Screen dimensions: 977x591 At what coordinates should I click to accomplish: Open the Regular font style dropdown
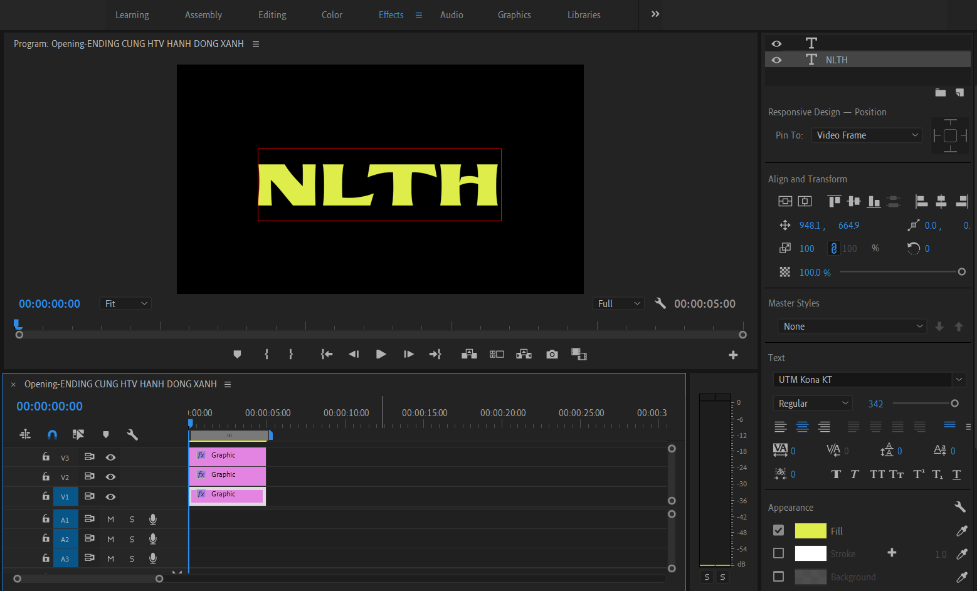click(x=813, y=404)
